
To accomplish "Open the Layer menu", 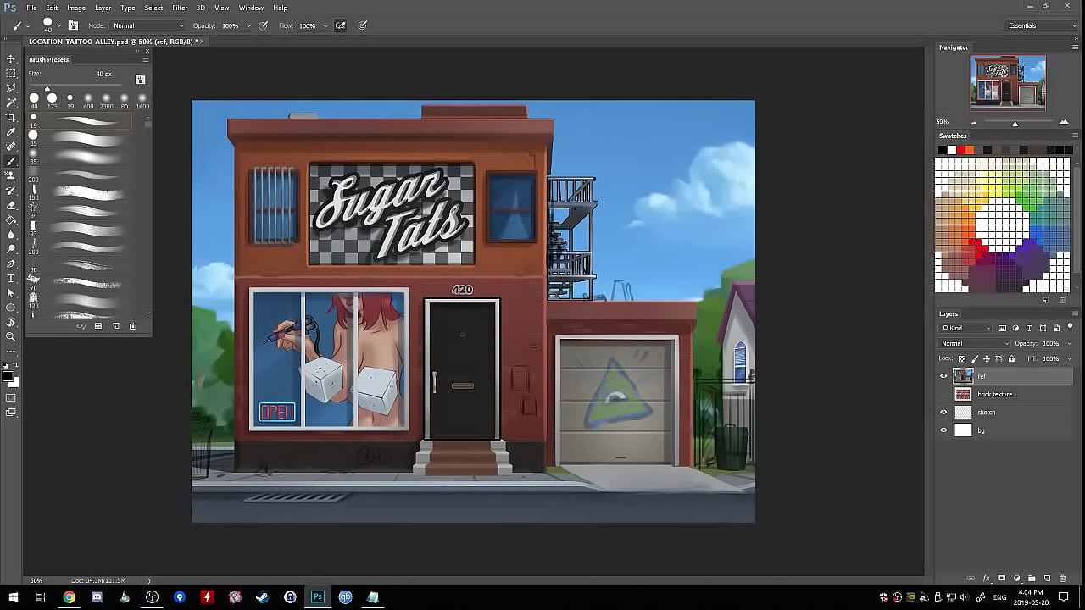I will click(103, 8).
